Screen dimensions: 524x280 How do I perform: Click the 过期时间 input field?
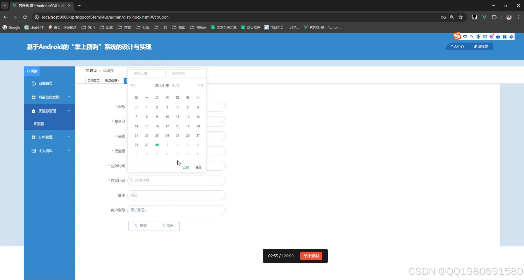(177, 180)
